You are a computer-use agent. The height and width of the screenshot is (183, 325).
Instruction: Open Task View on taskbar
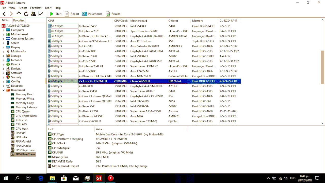(x=29, y=178)
